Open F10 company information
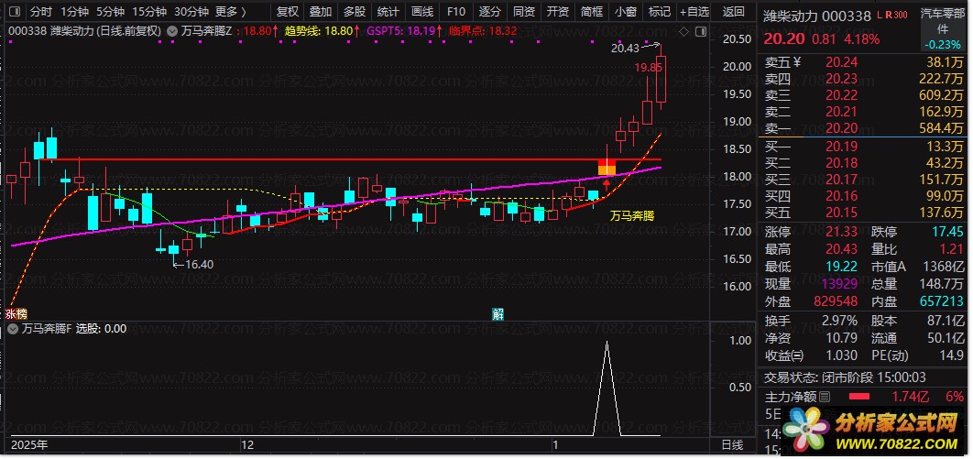Viewport: 973px width, 459px height. coord(456,12)
